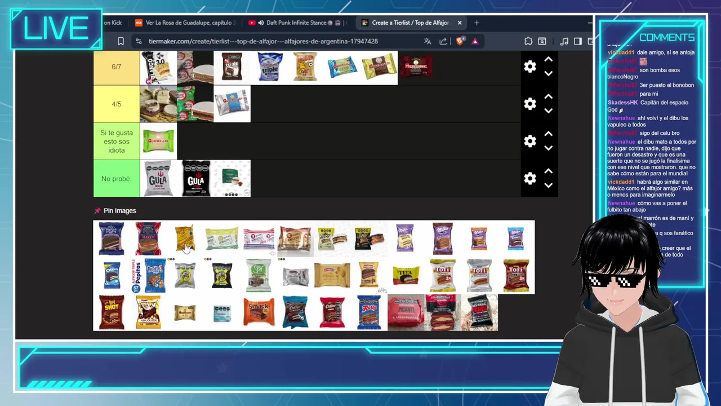This screenshot has width=721, height=406.
Task: Click the comment 'cómo vas a poner el fulbito tan abajo'
Action: click(647, 206)
